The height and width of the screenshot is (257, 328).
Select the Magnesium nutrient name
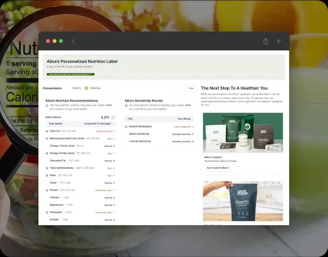56,205
